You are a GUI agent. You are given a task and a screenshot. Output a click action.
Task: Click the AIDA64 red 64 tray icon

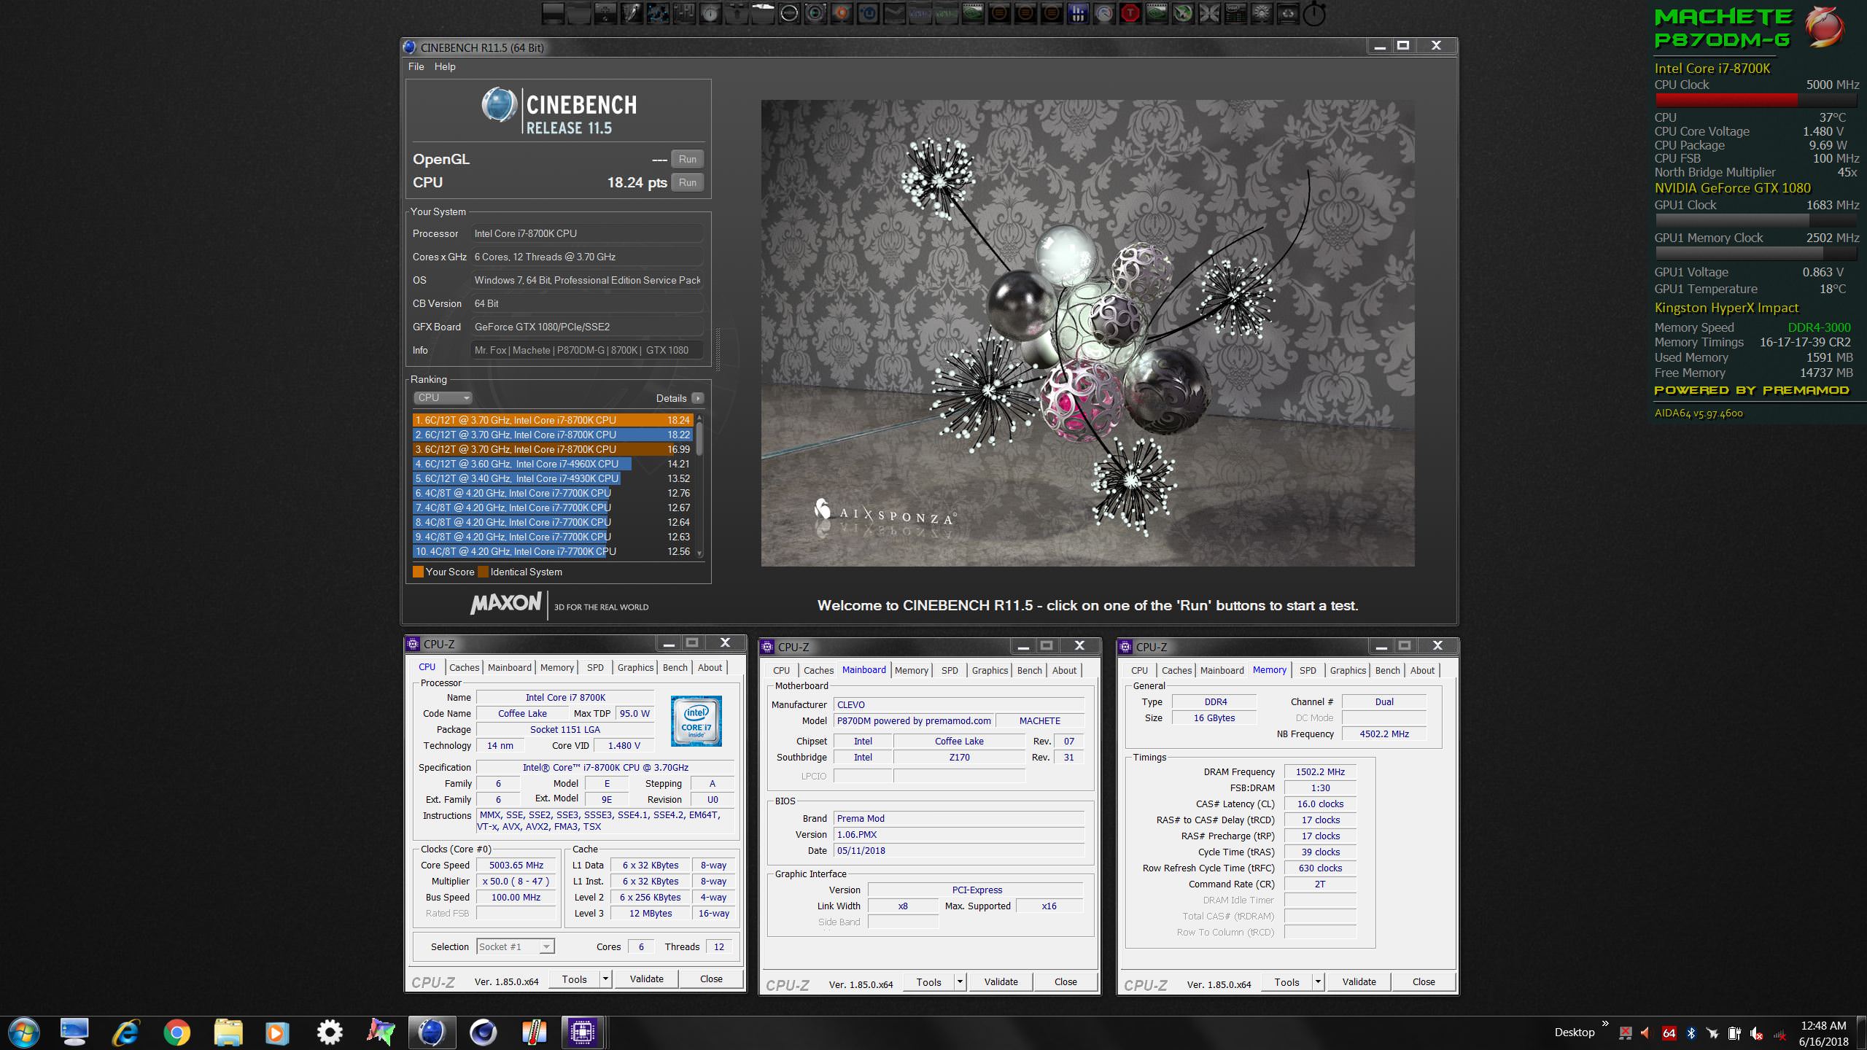click(1669, 1032)
